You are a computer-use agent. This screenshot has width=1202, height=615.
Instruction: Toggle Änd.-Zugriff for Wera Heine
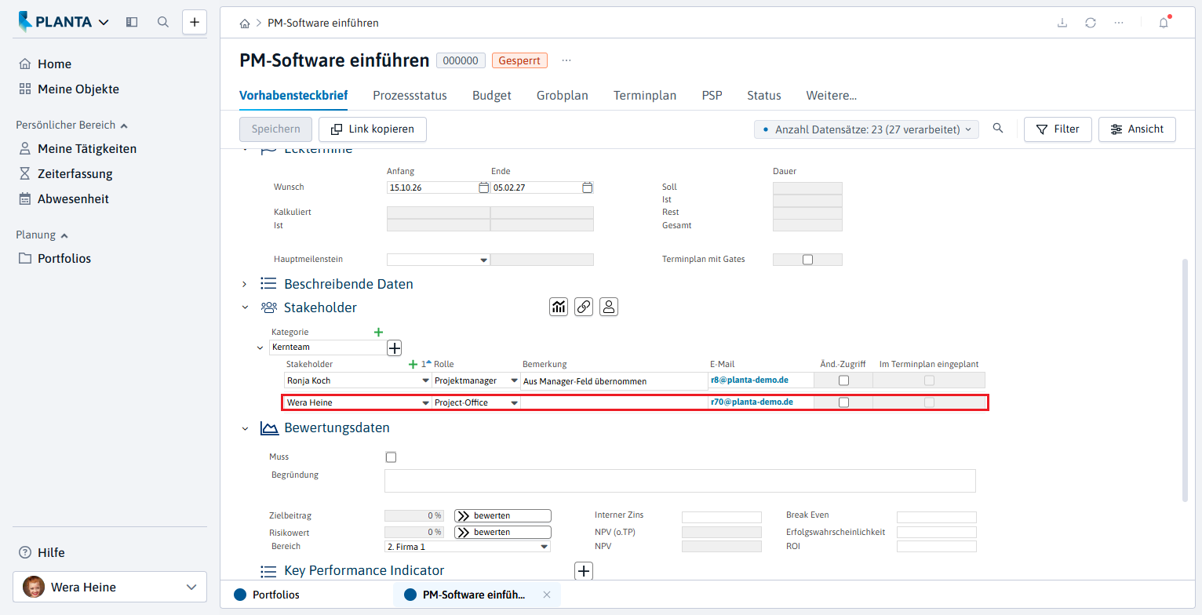coord(843,402)
